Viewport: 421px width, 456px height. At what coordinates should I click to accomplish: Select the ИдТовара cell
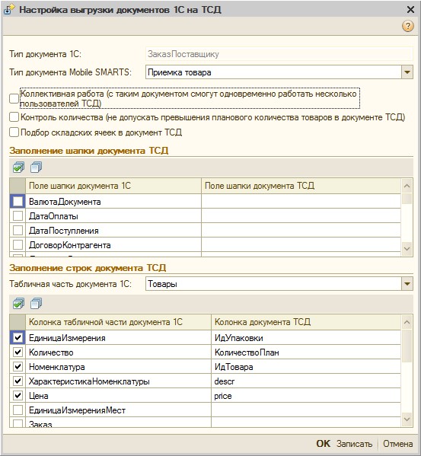click(306, 366)
